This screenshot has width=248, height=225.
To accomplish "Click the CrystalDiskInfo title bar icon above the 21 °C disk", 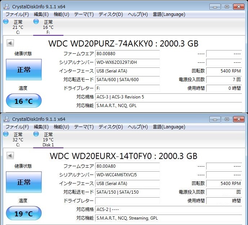I will (x=6, y=6).
